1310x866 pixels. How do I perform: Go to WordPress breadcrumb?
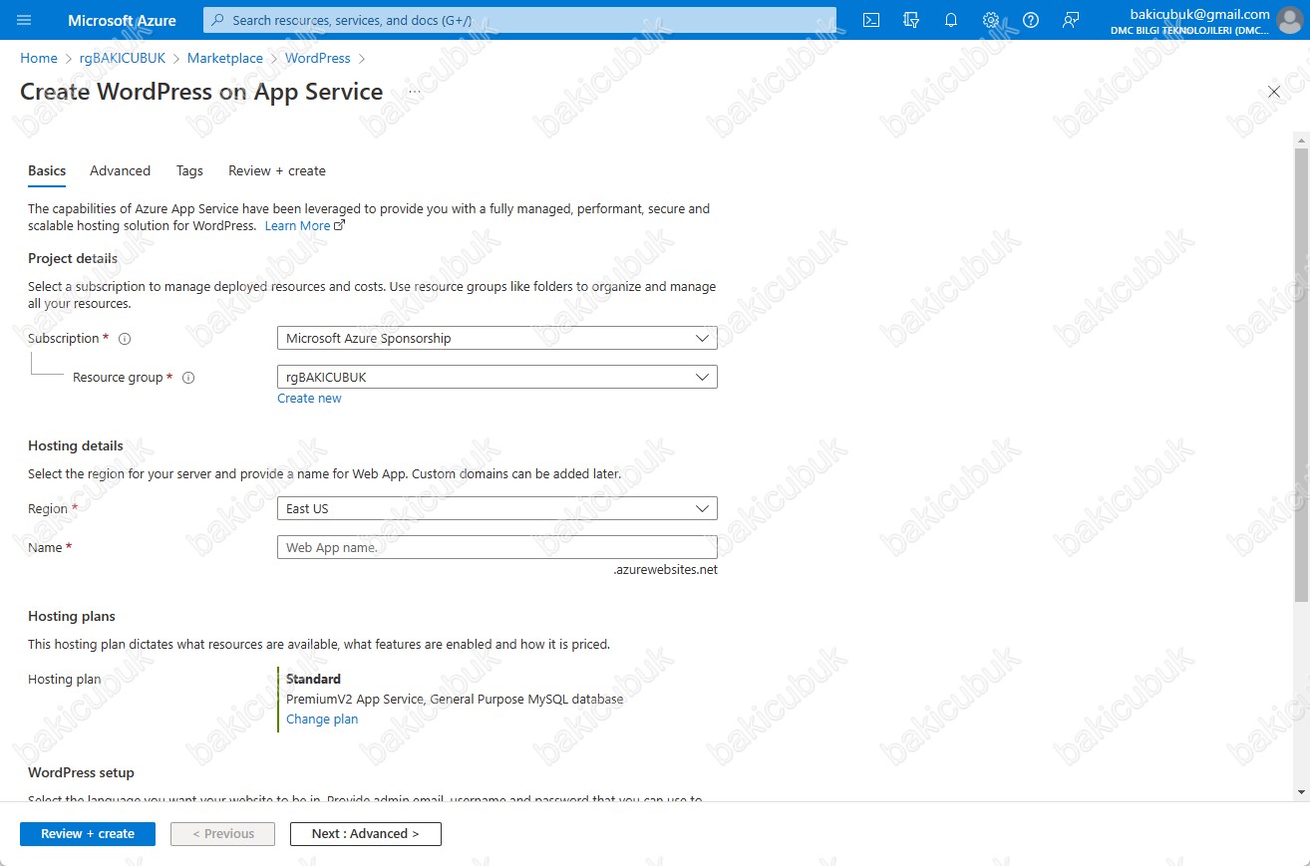click(x=318, y=59)
